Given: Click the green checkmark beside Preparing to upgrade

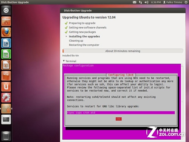Looking at the screenshot, I should click(x=66, y=23).
